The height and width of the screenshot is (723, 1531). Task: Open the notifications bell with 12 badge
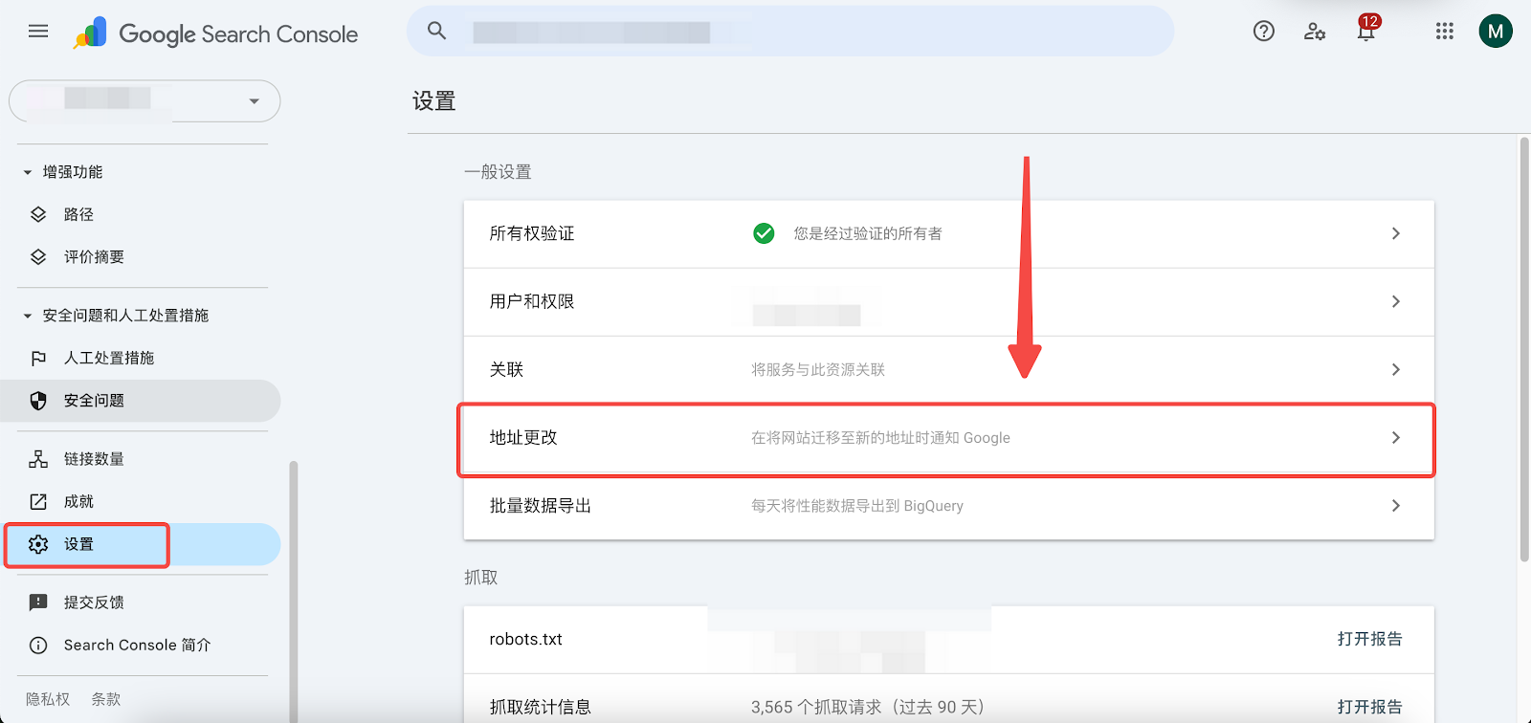coord(1366,30)
